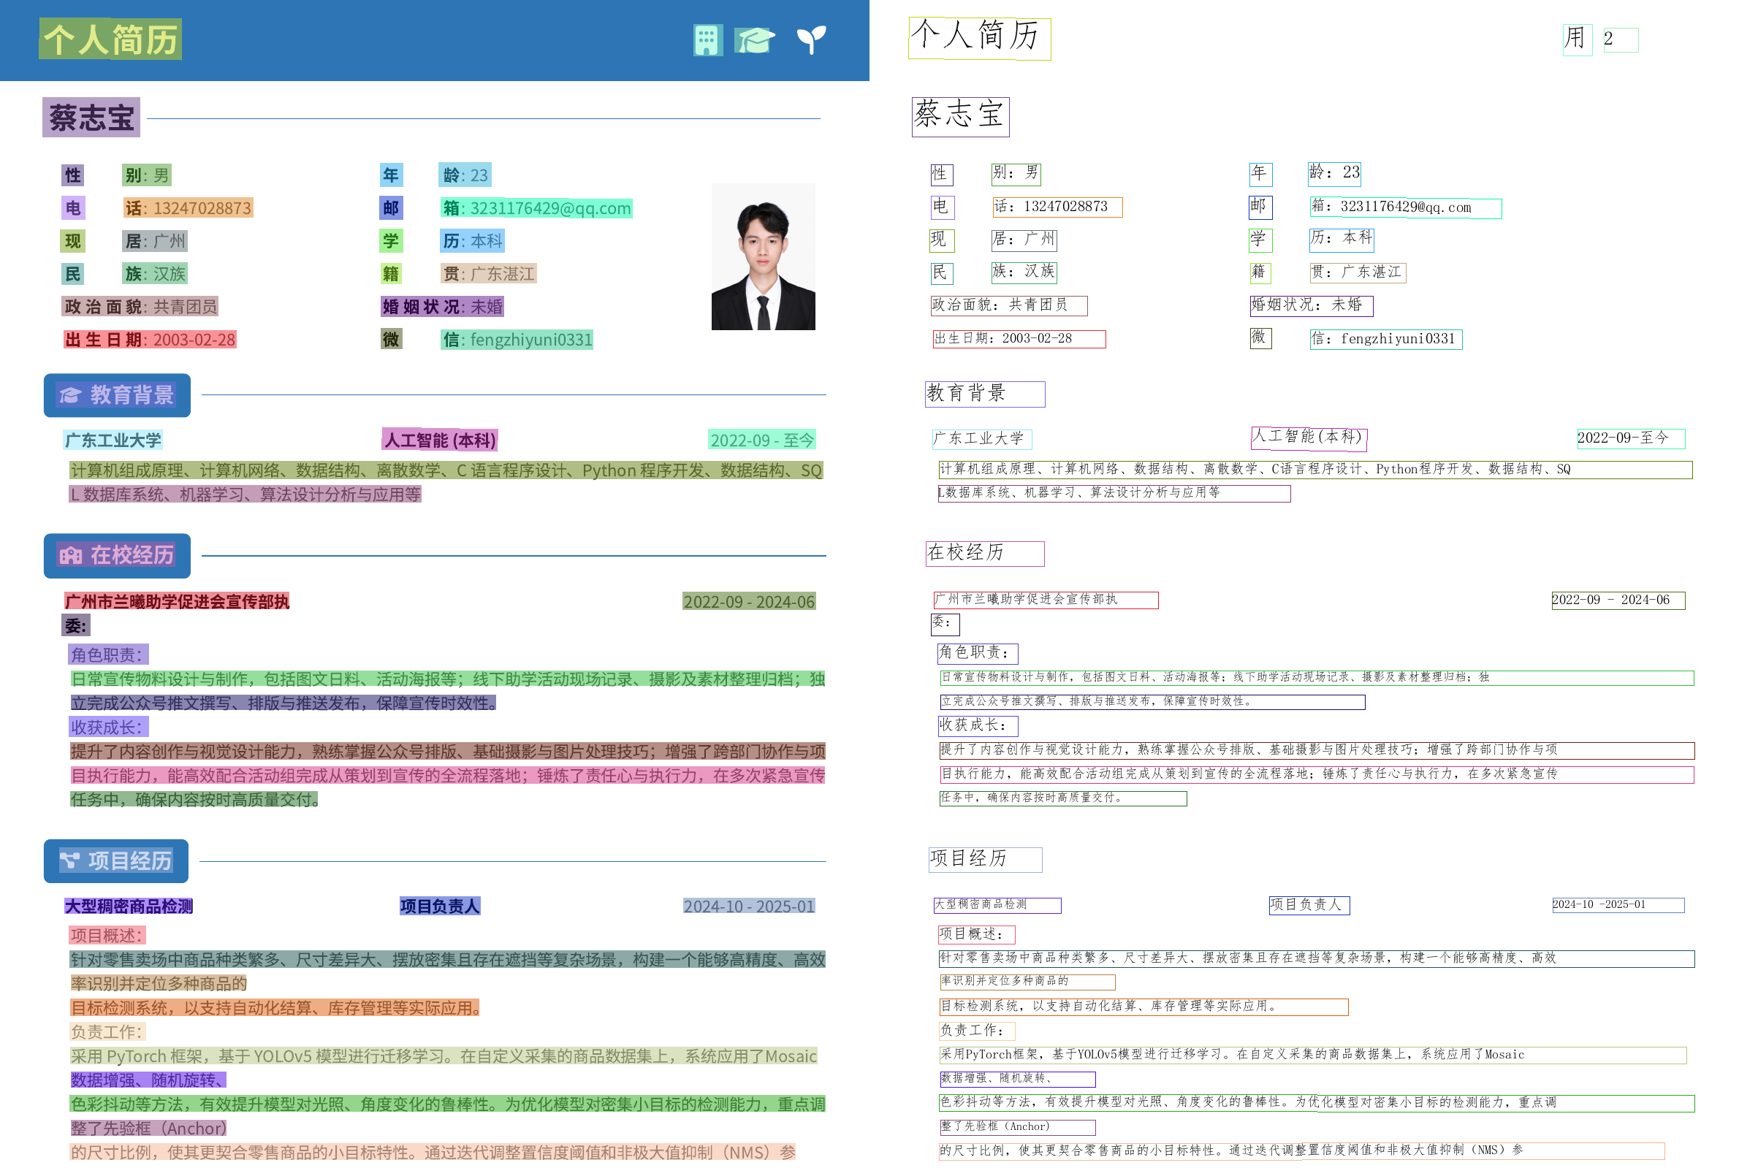The width and height of the screenshot is (1739, 1168).
Task: Click the WeChat ID fengzhiyuni0331
Action: 530,340
